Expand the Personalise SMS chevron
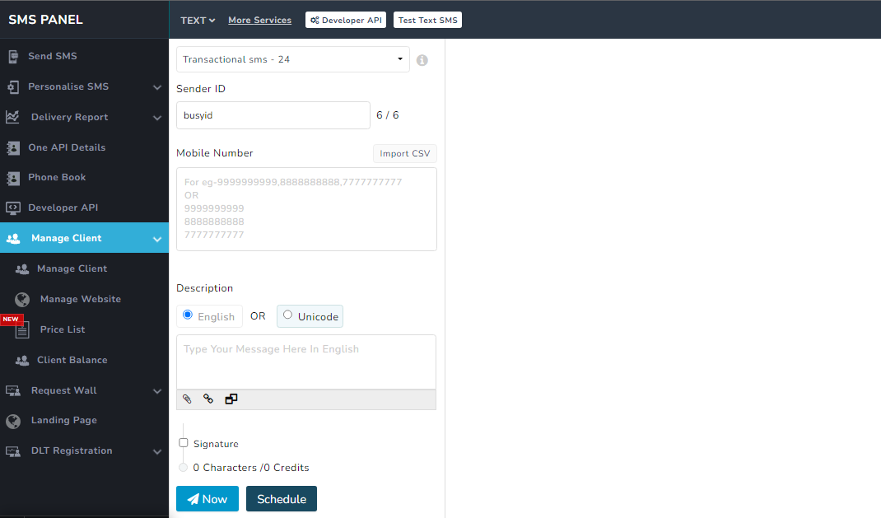This screenshot has height=518, width=881. coord(157,87)
